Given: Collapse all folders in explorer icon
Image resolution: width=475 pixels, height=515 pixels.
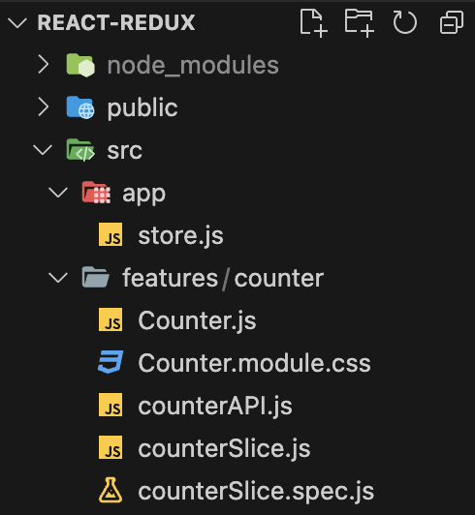Looking at the screenshot, I should coord(452,22).
